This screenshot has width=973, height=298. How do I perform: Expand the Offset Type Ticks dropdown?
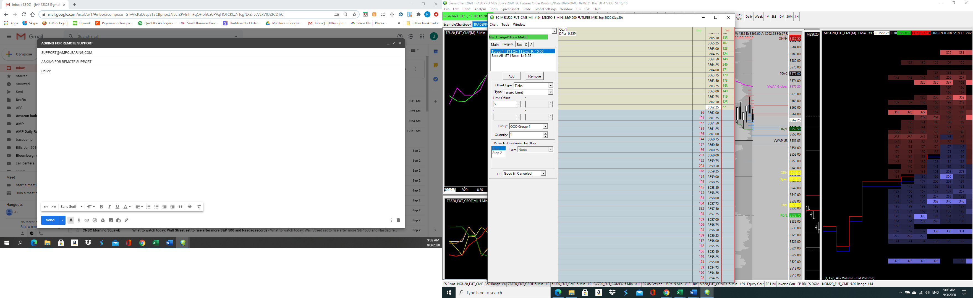(x=550, y=86)
